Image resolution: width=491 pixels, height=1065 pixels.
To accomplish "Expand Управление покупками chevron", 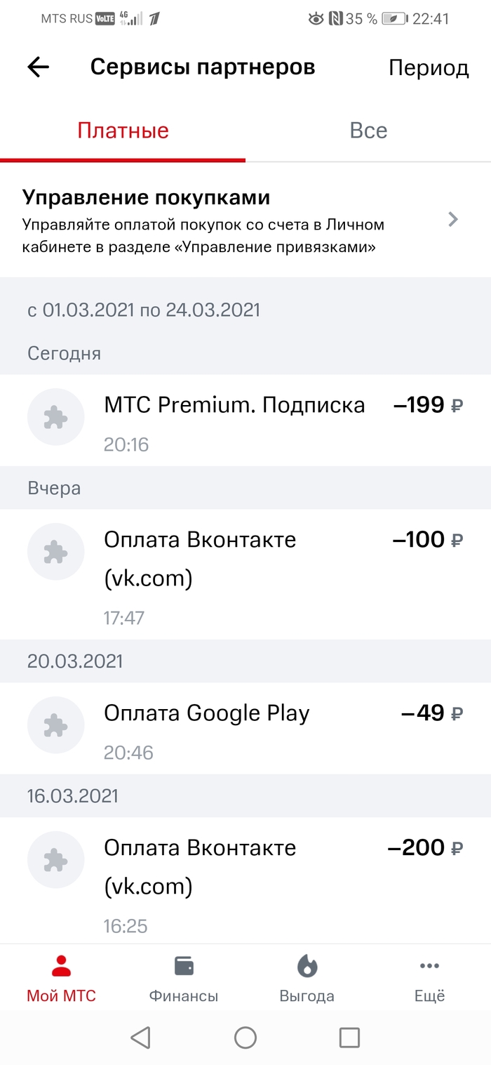I will [453, 220].
